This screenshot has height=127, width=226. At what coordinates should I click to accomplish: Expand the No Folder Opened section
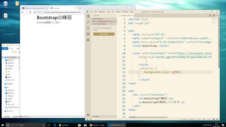(104, 24)
